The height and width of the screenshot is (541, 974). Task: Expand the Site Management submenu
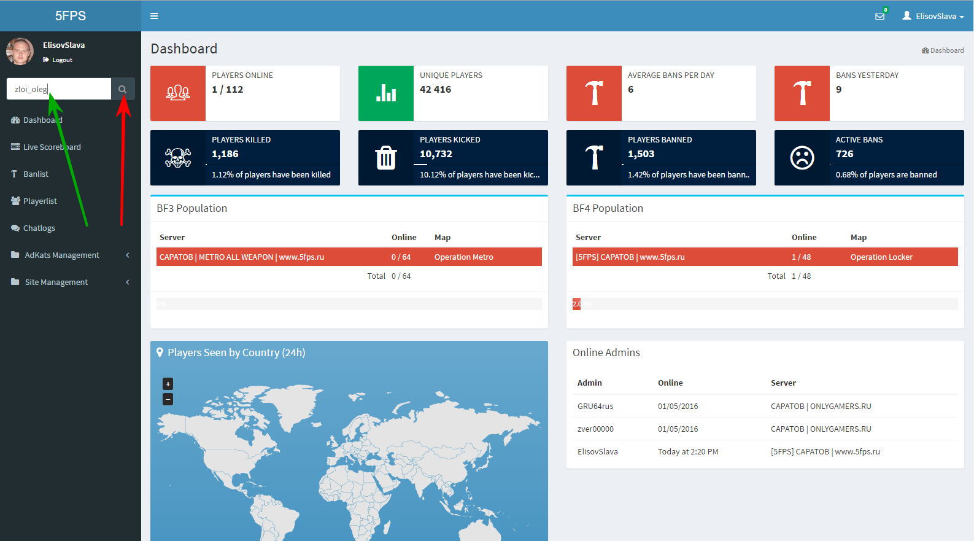click(x=71, y=282)
